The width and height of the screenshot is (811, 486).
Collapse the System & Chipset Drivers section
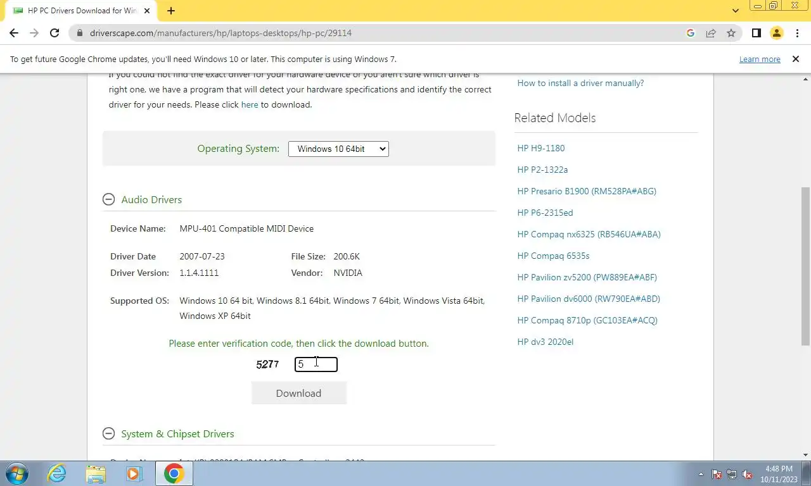(108, 433)
